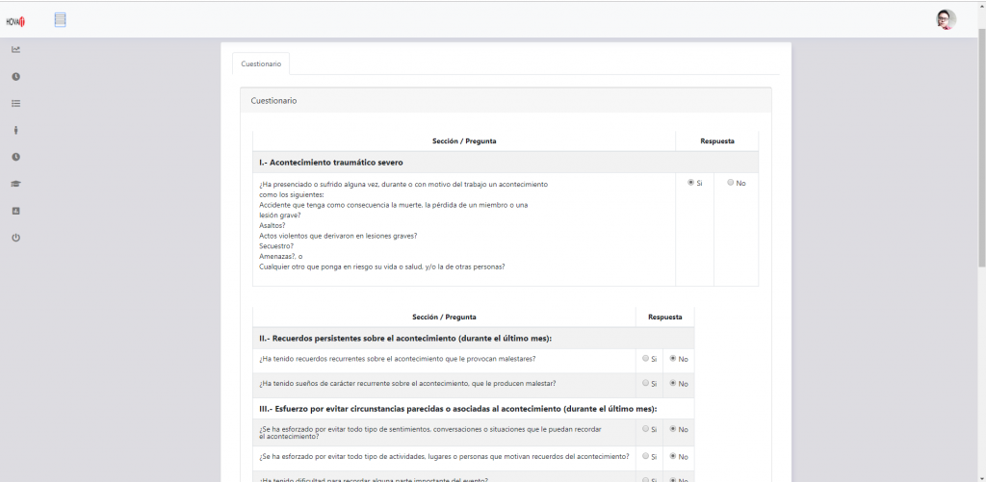Image resolution: width=986 pixels, height=482 pixels.
Task: Click first table's Respuesta column header
Action: (716, 141)
